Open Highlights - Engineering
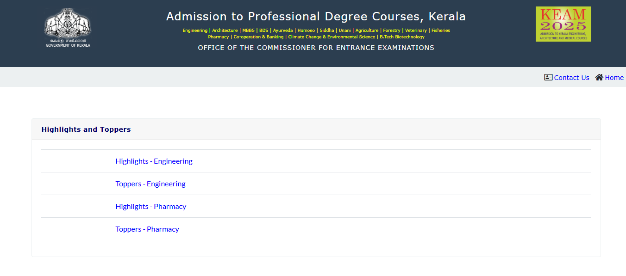 [154, 161]
